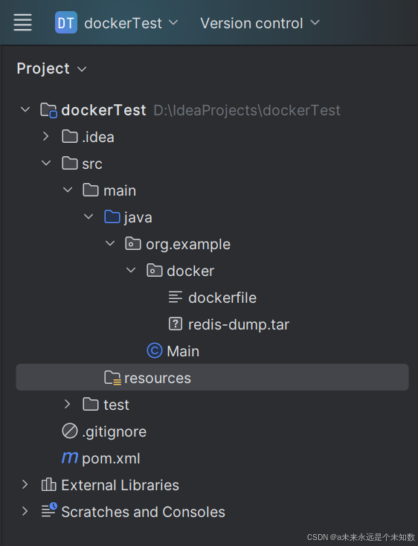Click the blue java source folder icon
Image resolution: width=418 pixels, height=546 pixels.
[112, 216]
